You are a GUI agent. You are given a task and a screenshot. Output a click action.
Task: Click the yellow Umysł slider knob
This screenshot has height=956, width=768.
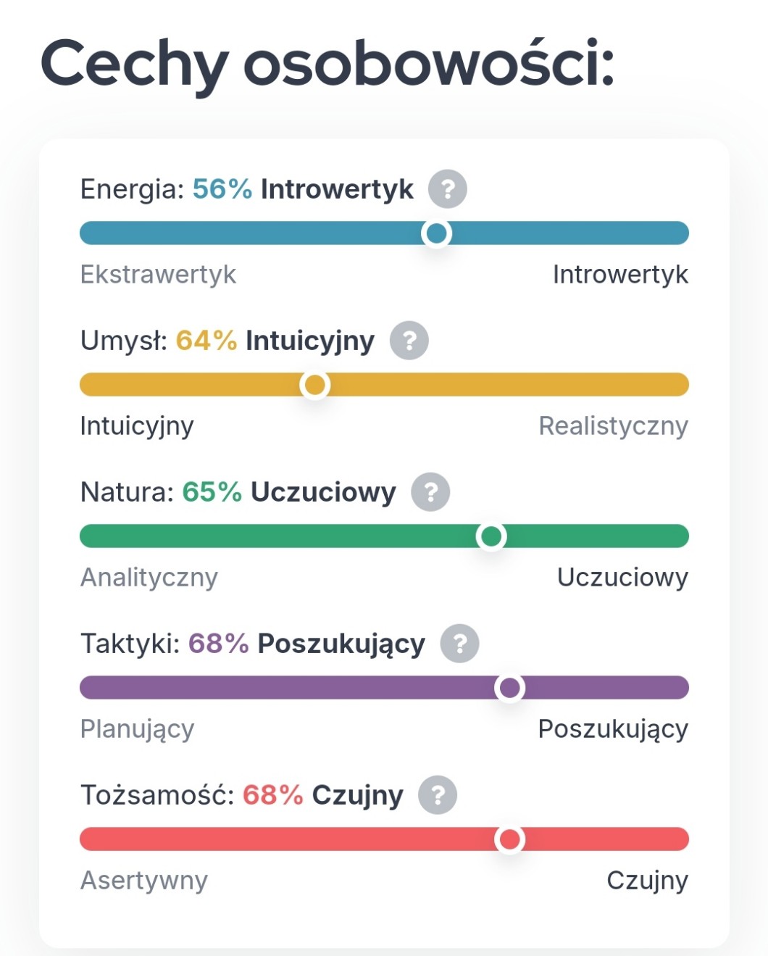(x=314, y=385)
